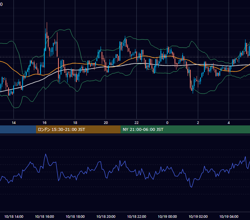Click the 10/18 18:00 date label

[x=75, y=216]
